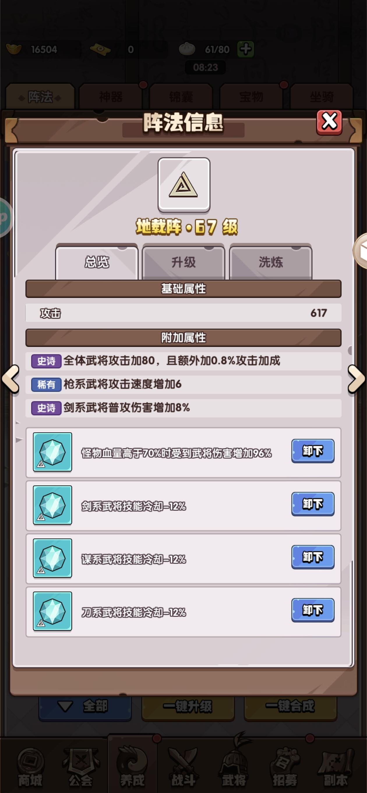Select the 总览 overview tab
The image size is (367, 793).
[x=97, y=262]
